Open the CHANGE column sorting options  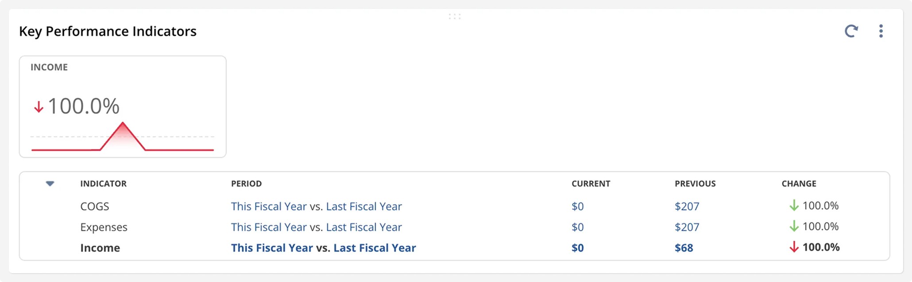click(798, 183)
